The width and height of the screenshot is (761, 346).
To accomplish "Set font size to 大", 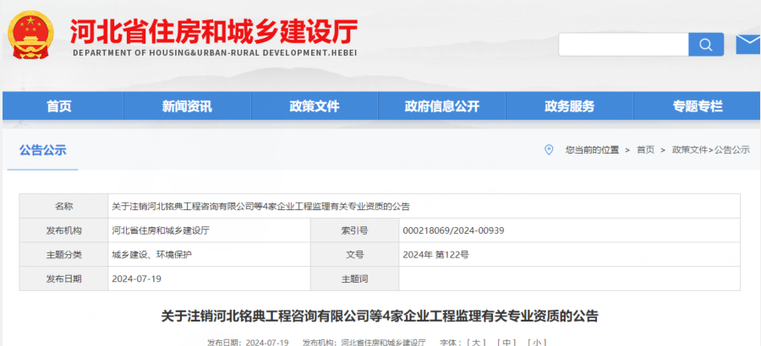I will (475, 342).
